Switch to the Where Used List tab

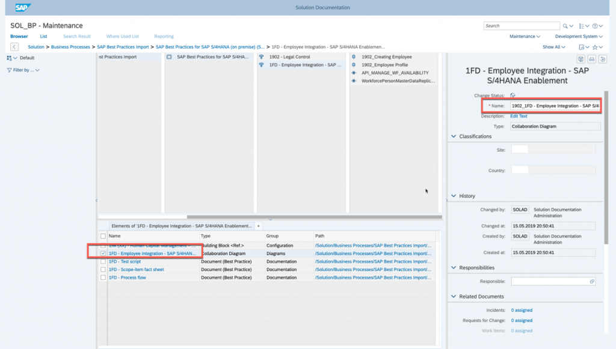pyautogui.click(x=123, y=37)
